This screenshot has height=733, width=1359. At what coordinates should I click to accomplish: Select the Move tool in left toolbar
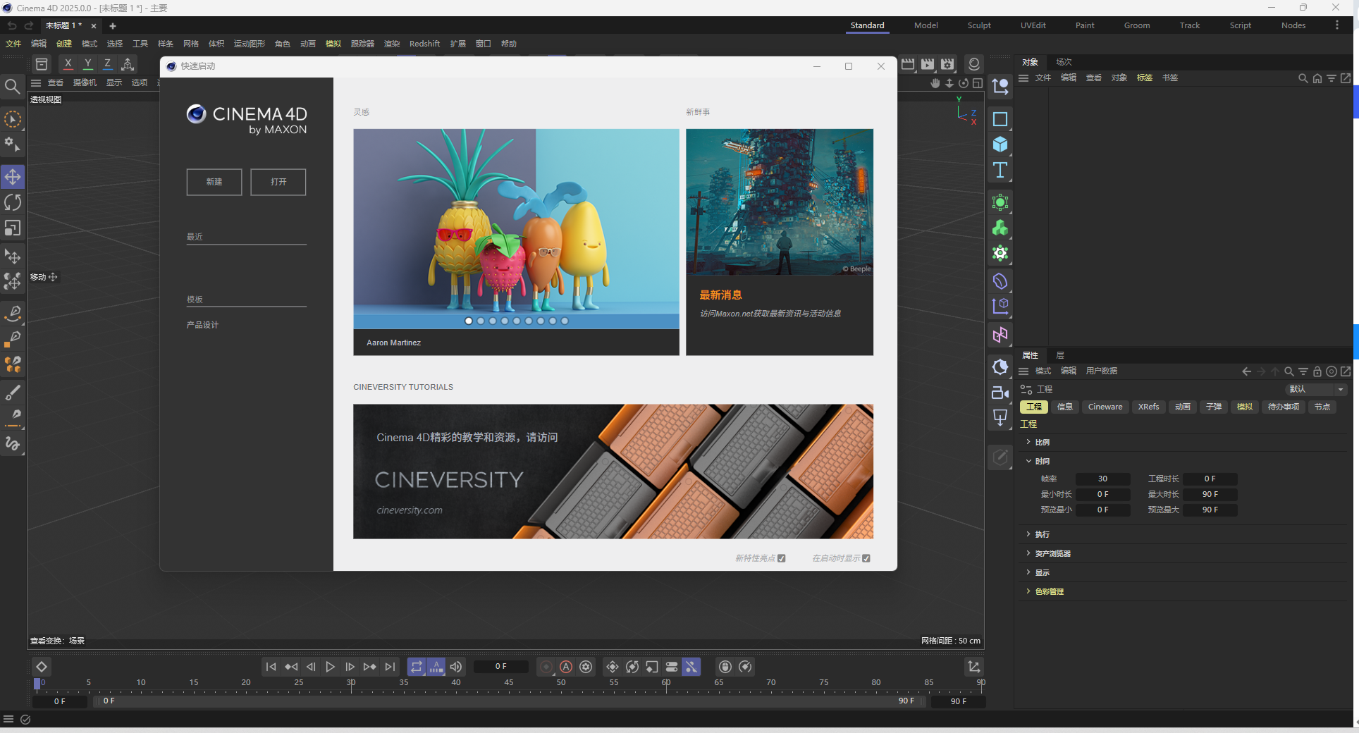(13, 177)
